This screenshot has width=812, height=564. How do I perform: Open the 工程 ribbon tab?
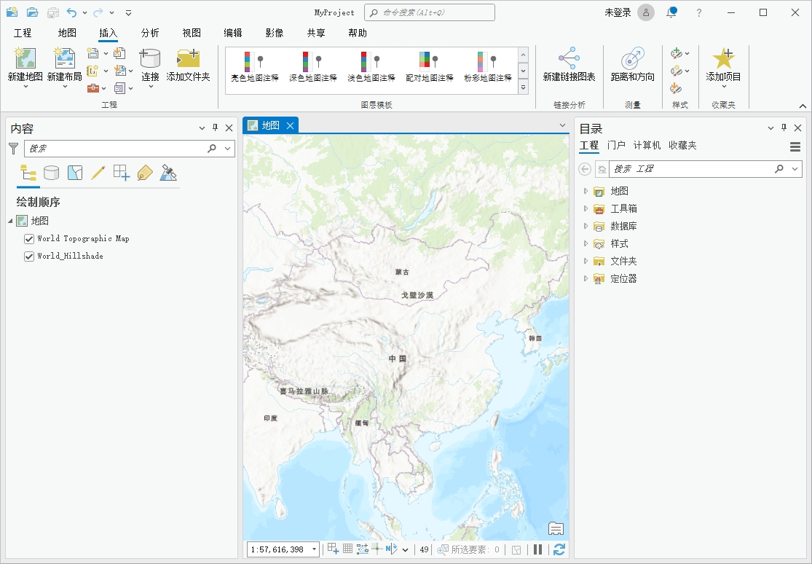(x=23, y=34)
